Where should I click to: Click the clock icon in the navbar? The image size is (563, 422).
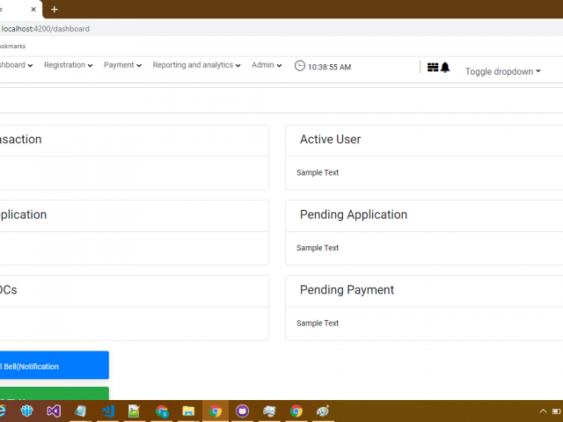tap(300, 66)
